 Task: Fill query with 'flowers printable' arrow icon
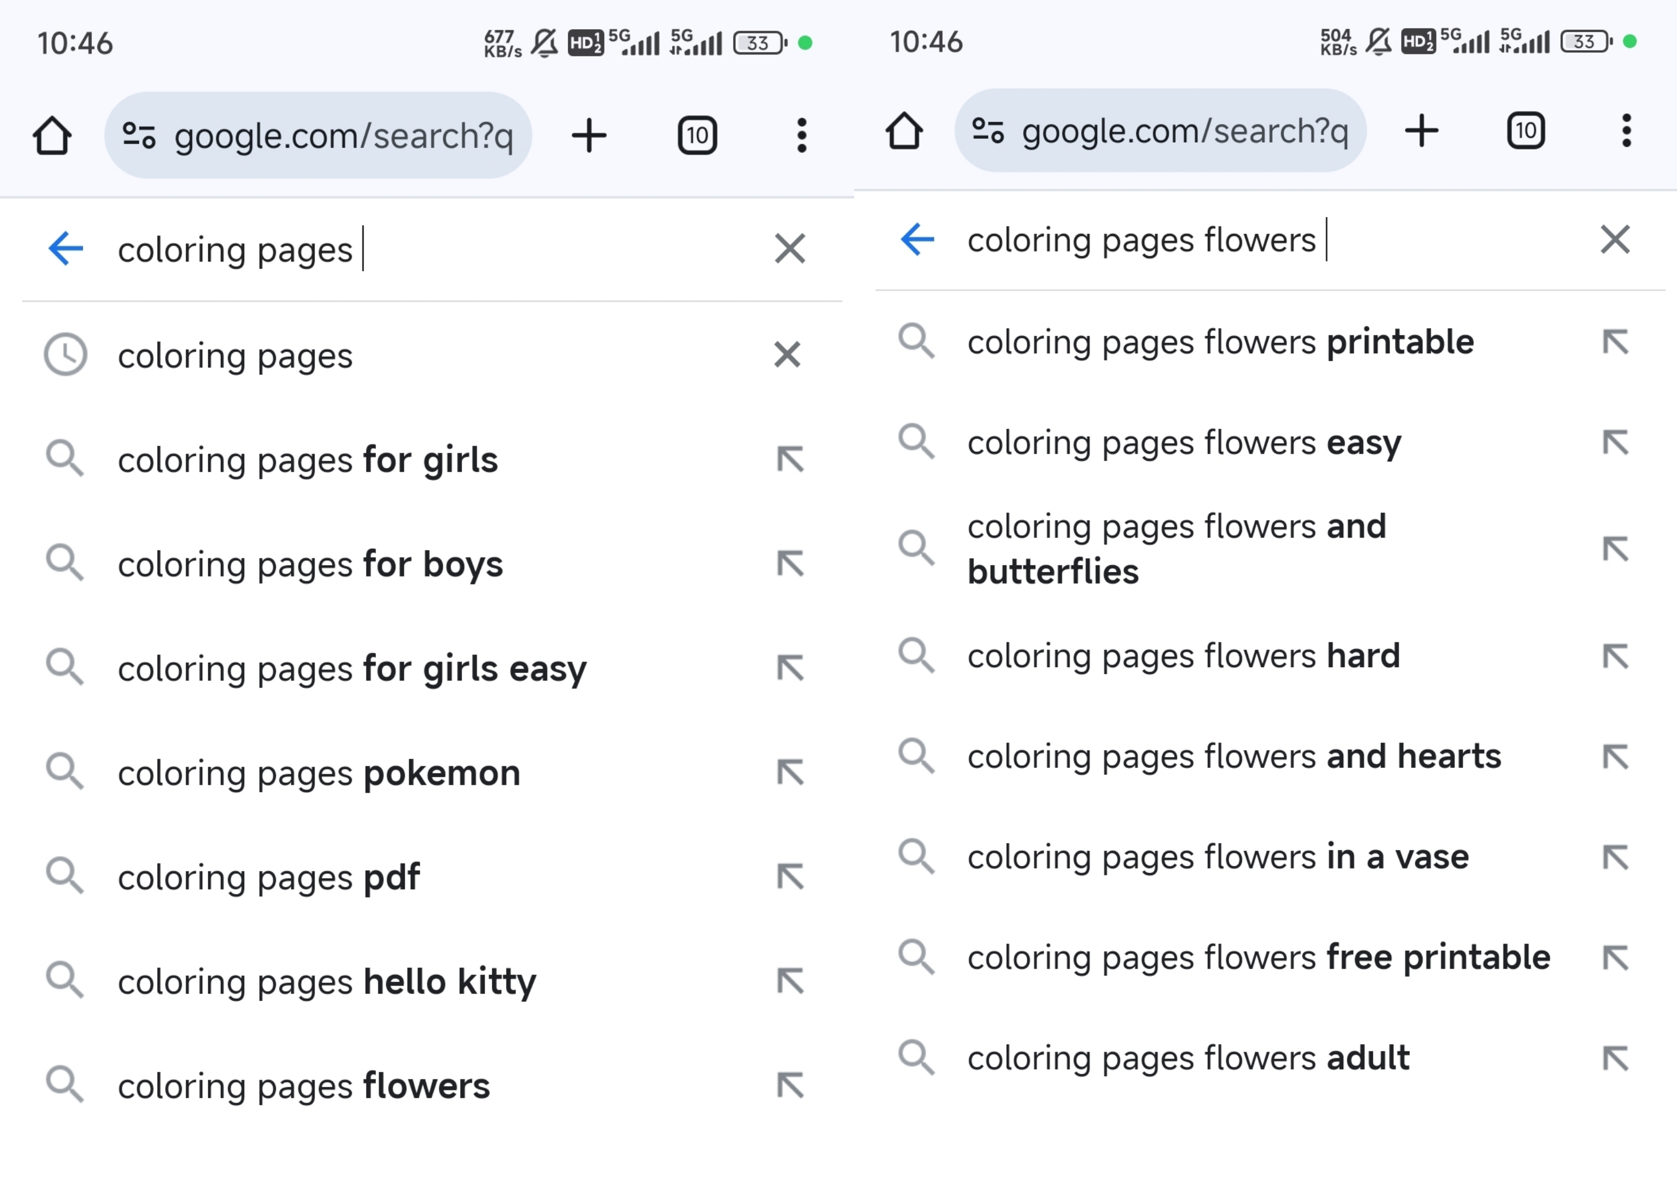(x=1615, y=342)
